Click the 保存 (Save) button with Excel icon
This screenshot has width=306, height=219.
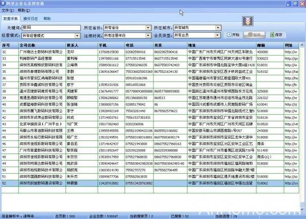pyautogui.click(x=276, y=34)
